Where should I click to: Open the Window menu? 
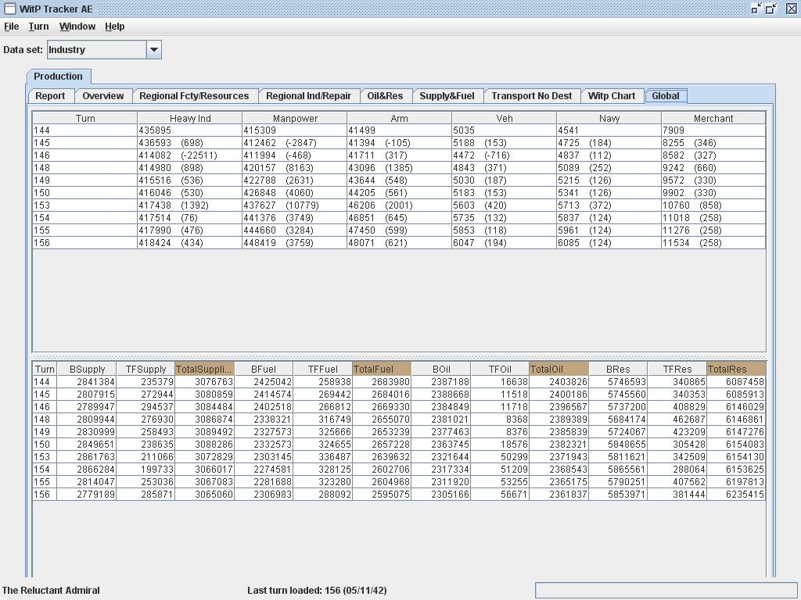point(77,27)
